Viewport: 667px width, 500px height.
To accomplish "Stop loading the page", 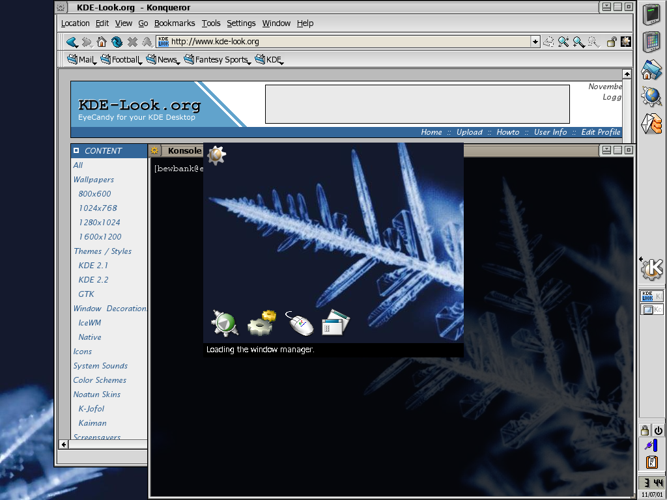I will point(132,42).
